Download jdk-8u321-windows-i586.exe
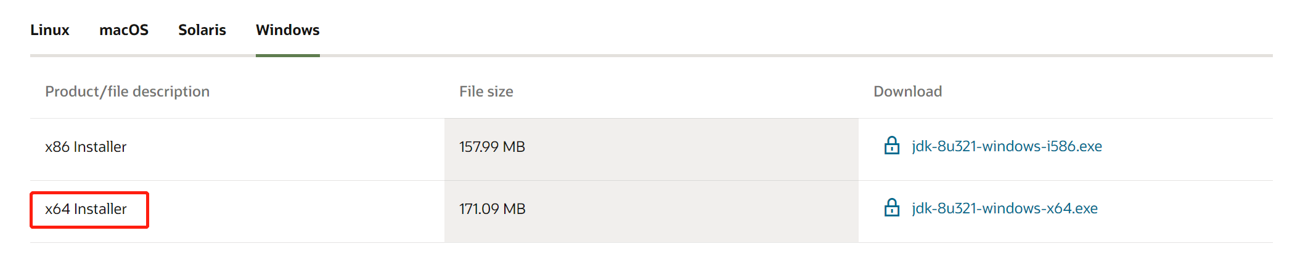 point(1007,146)
